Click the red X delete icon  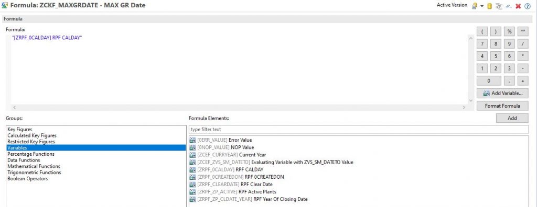[518, 6]
